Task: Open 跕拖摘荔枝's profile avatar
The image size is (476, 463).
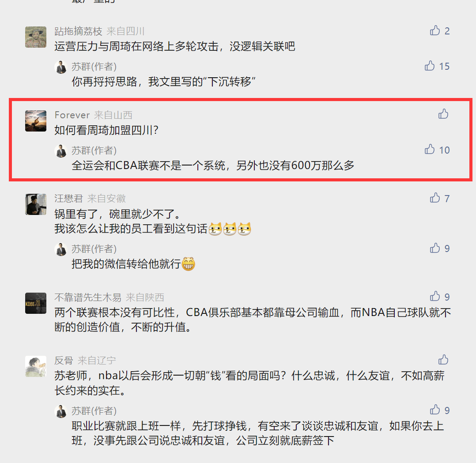Action: (36, 37)
